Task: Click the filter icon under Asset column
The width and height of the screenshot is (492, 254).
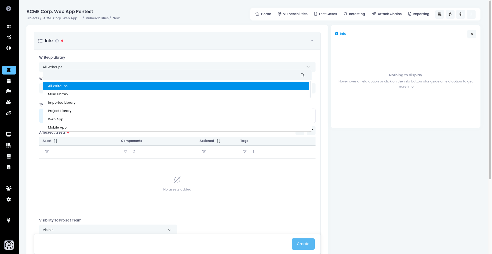Action: pyautogui.click(x=47, y=152)
